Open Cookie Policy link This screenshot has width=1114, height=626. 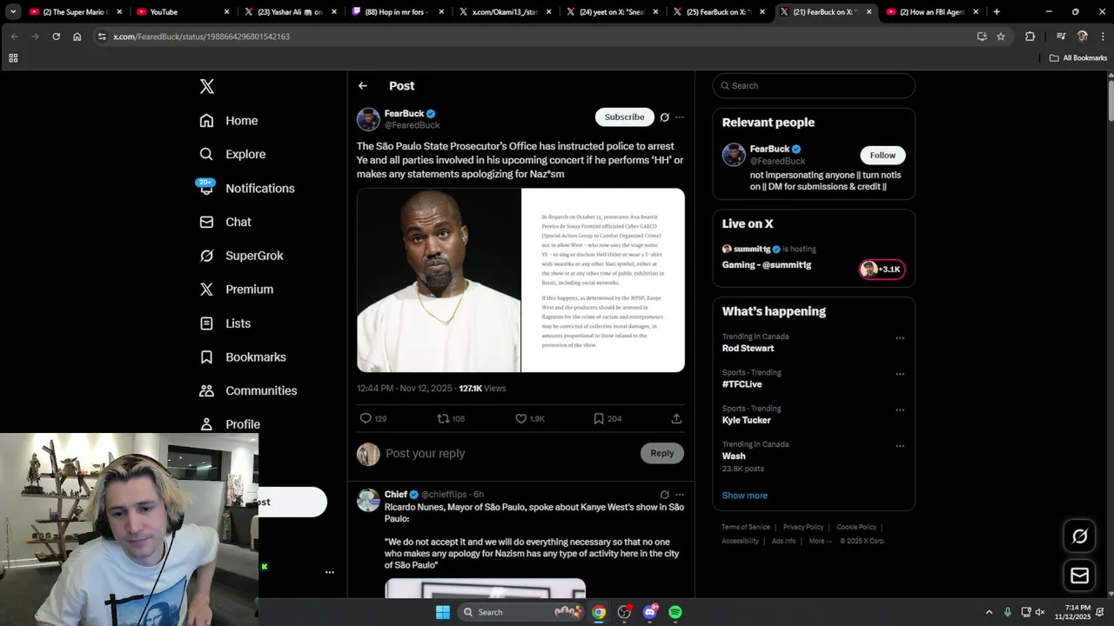coord(856,527)
